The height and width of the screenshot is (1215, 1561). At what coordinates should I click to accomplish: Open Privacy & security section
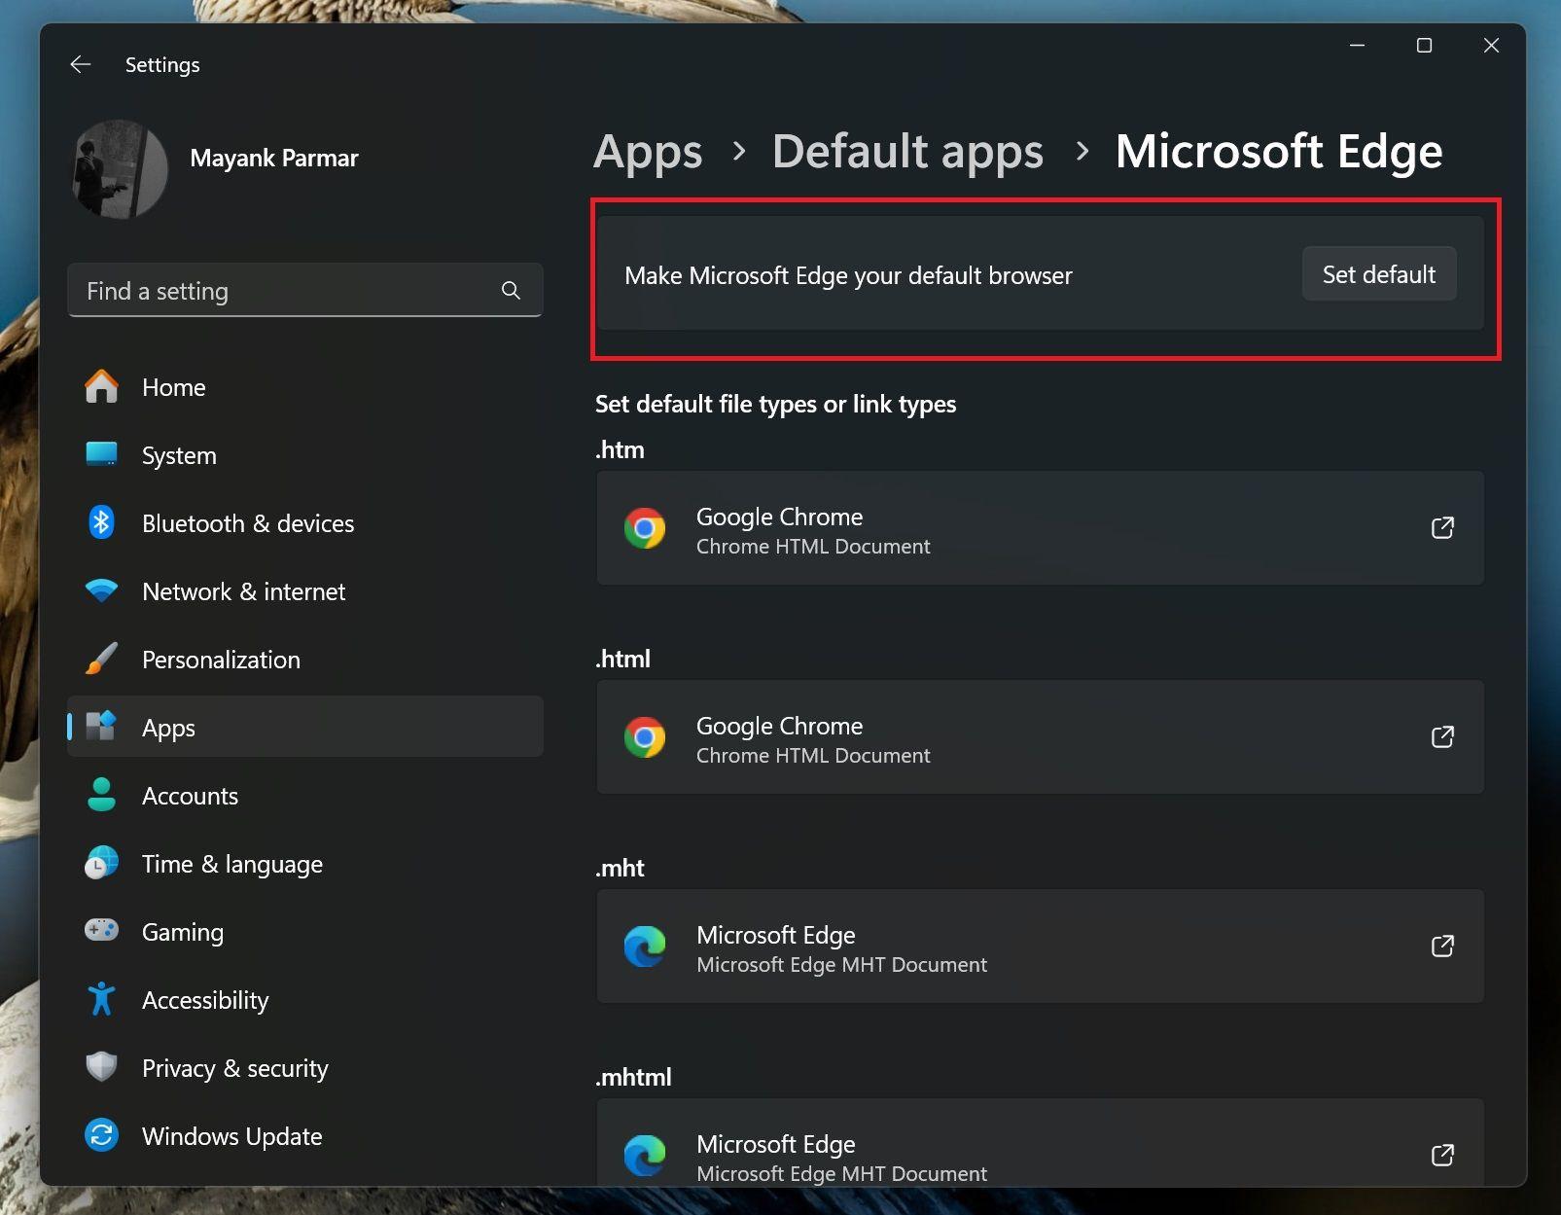coord(234,1068)
